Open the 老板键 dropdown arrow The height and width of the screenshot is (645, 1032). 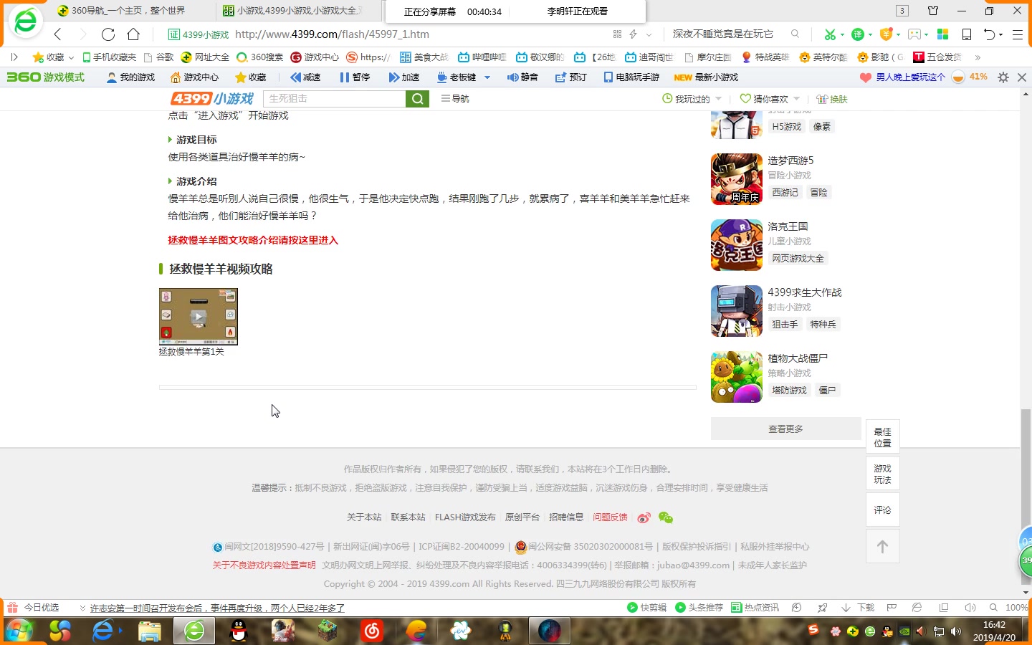click(487, 77)
